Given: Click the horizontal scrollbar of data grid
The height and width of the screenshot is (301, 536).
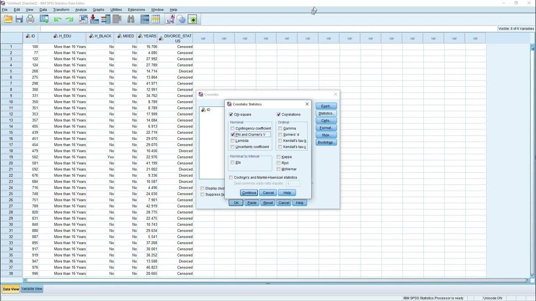Looking at the screenshot, I should click(276, 281).
